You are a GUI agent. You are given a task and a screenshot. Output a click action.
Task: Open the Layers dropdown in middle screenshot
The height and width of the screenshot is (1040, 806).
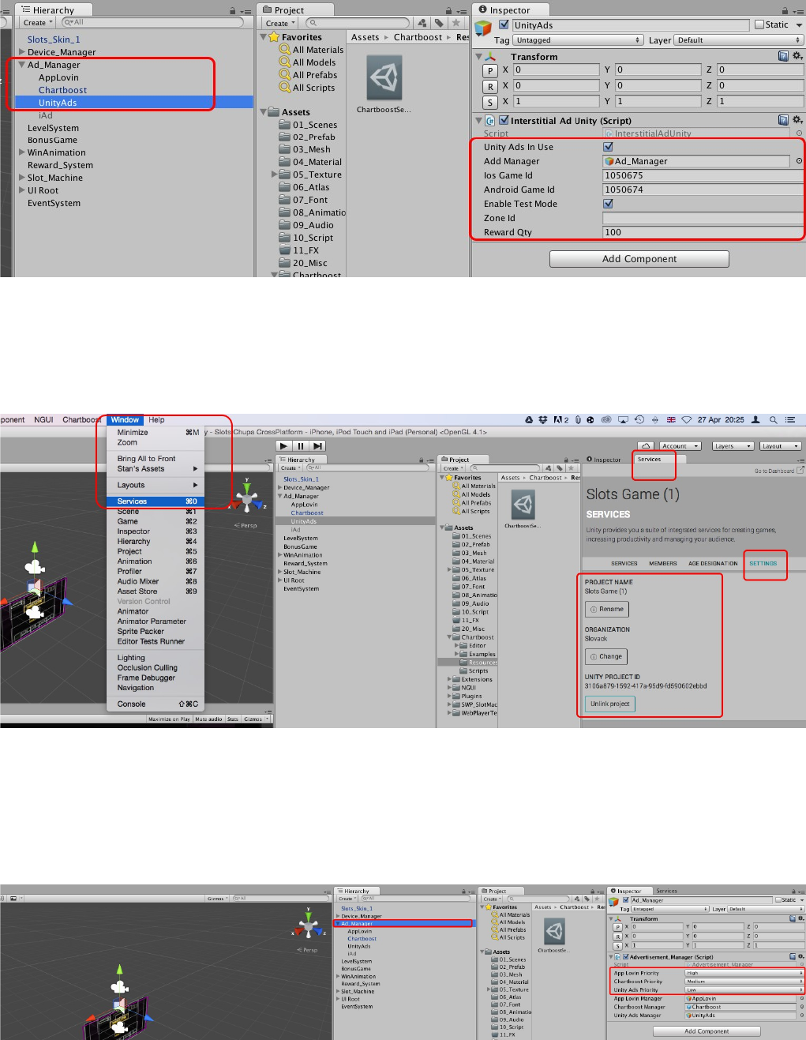(x=733, y=446)
